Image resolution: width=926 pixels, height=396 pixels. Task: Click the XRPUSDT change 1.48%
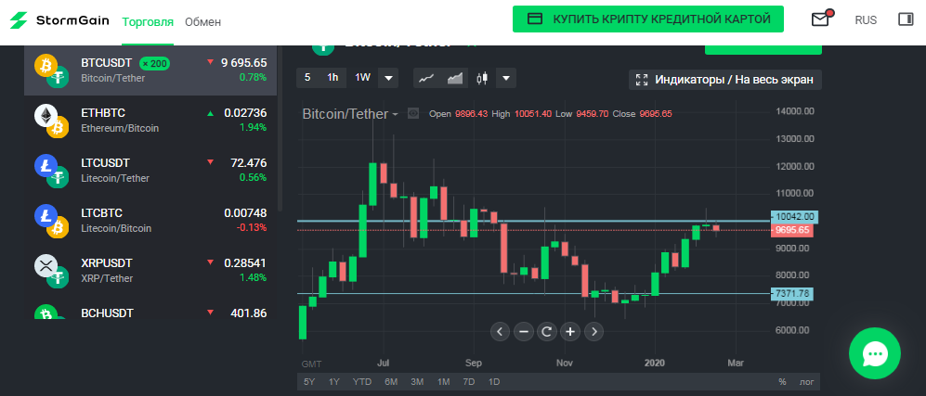tap(253, 277)
